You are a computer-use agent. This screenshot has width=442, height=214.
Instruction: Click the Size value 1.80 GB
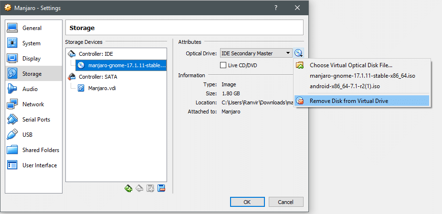point(231,93)
